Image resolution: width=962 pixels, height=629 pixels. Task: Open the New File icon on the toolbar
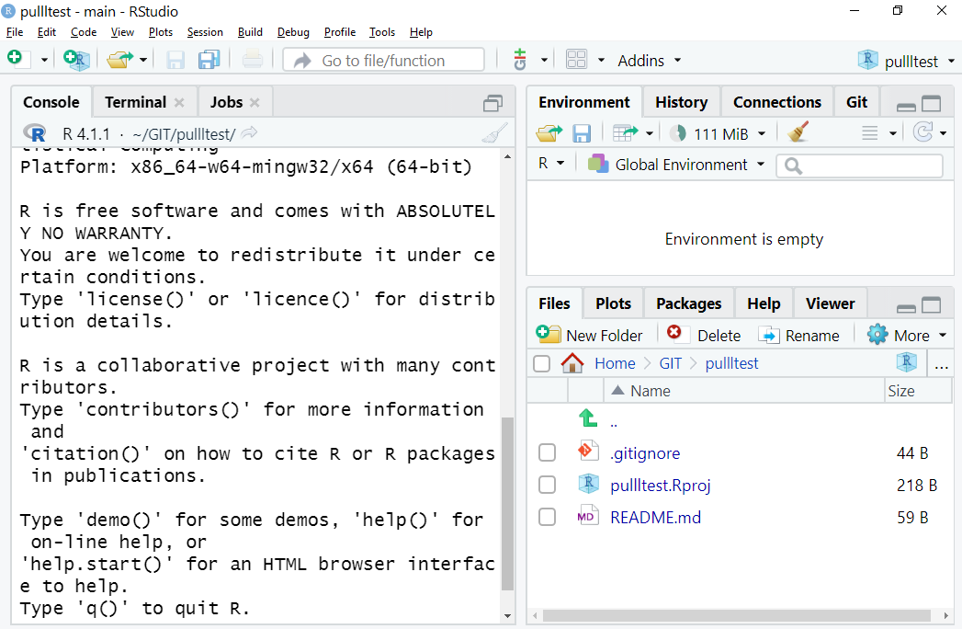point(14,59)
